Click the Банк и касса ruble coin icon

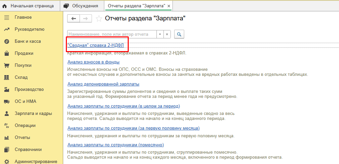pos(7,41)
